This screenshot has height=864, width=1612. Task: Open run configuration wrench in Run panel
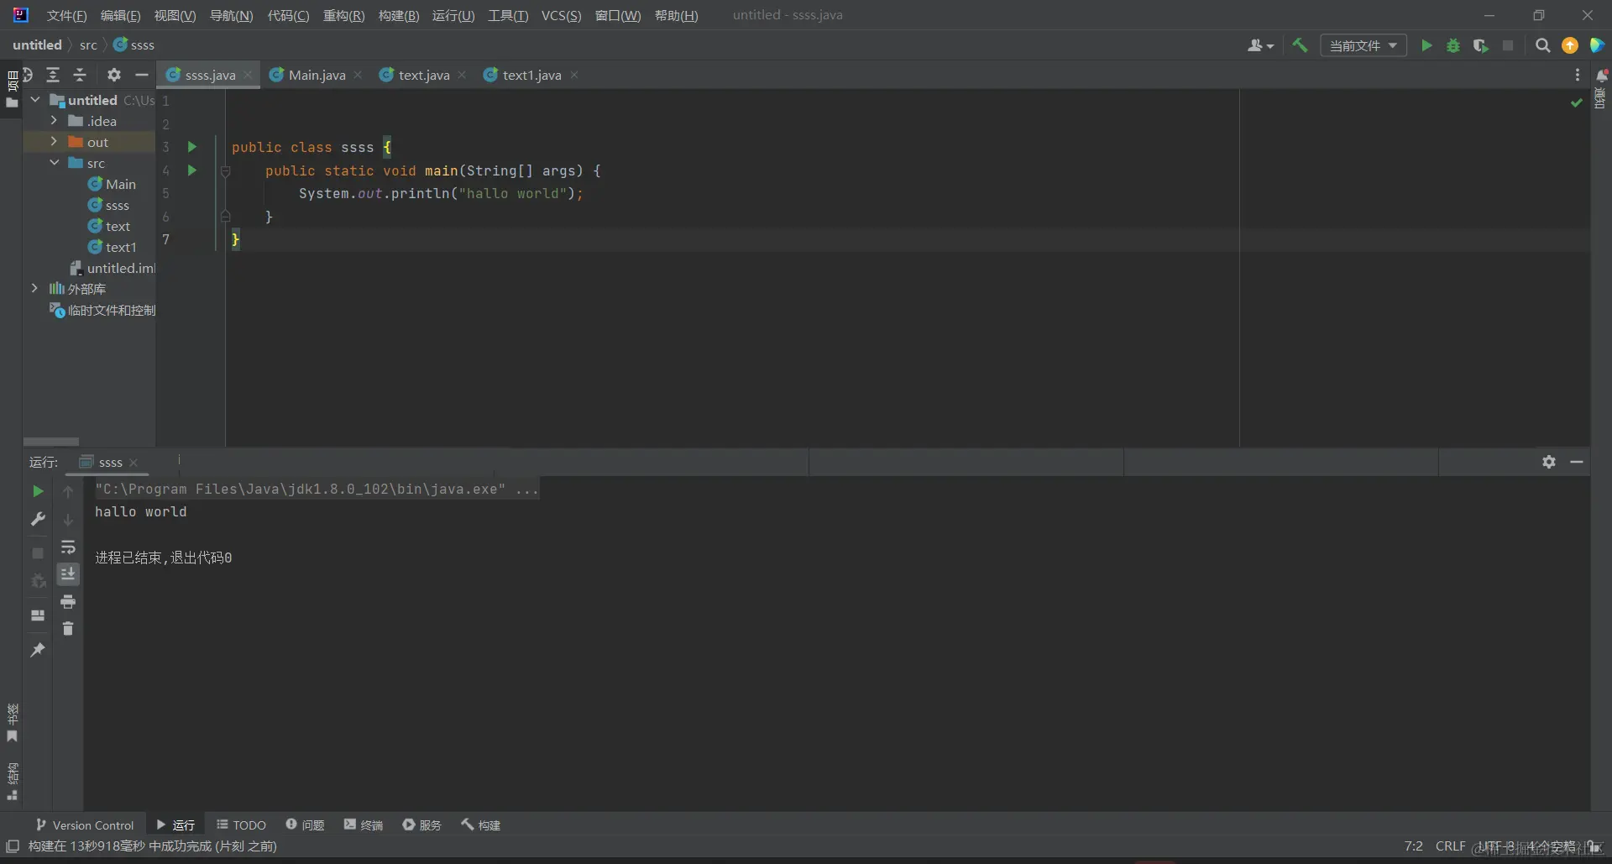38,520
